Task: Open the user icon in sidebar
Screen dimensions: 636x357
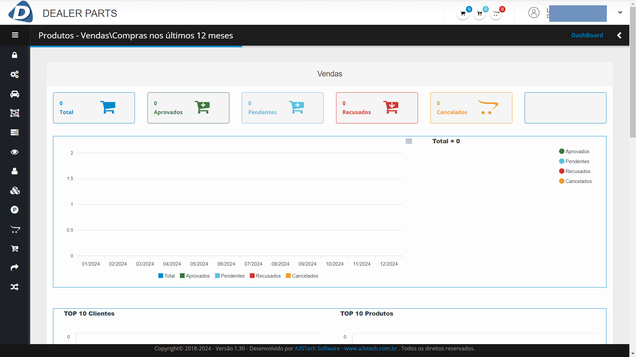Action: point(15,171)
